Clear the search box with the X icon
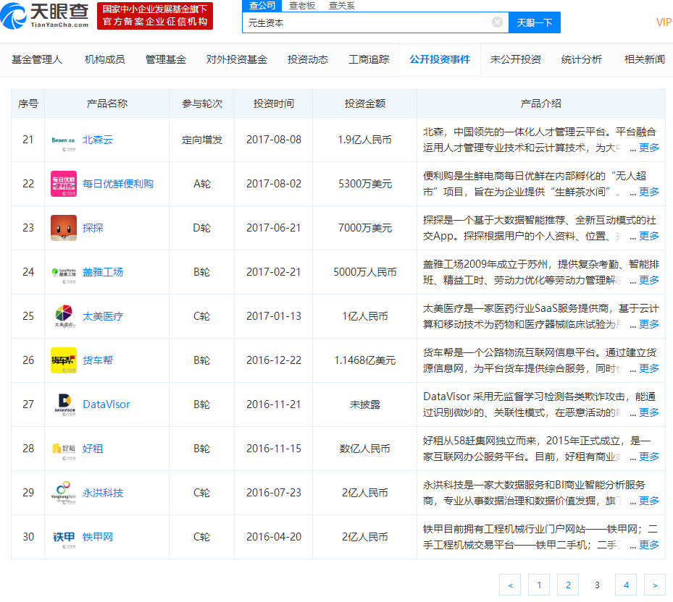 (497, 22)
